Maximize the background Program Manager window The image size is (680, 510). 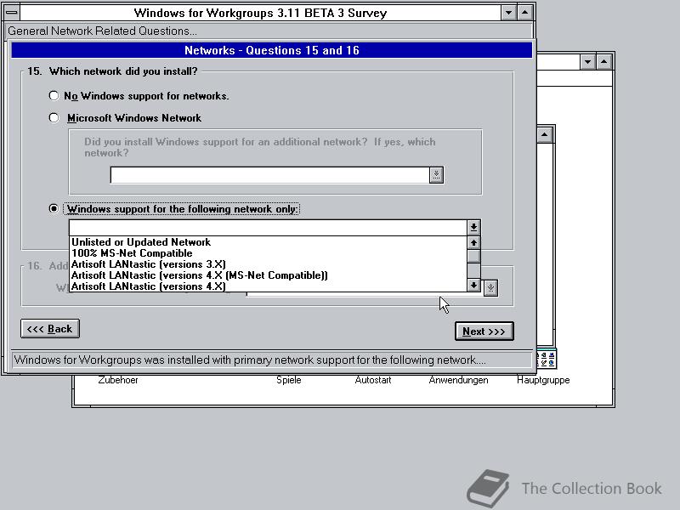coord(604,62)
